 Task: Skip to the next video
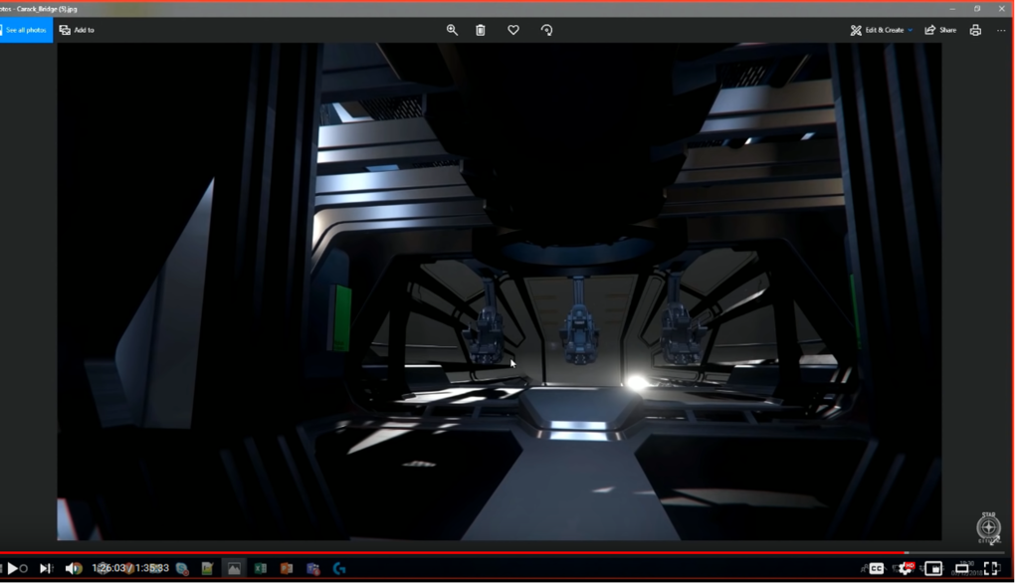46,568
